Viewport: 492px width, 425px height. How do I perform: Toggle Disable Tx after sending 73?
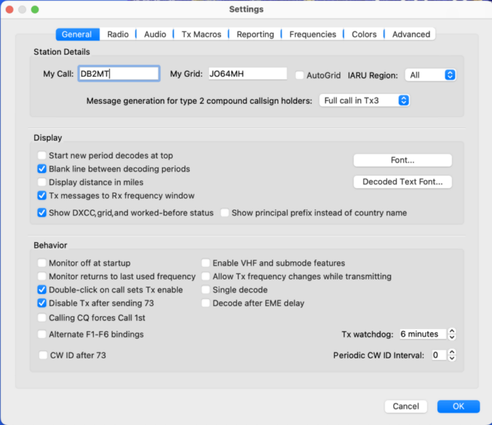click(42, 303)
